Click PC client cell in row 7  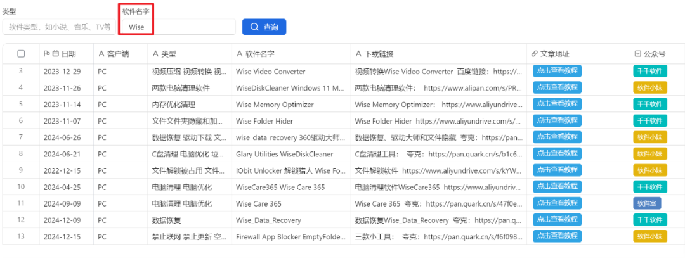(120, 137)
